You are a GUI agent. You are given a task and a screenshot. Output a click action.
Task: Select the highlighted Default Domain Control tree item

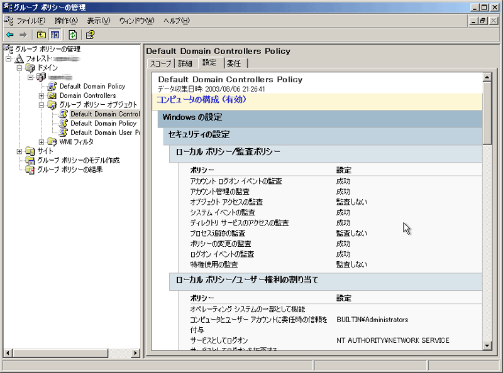105,114
